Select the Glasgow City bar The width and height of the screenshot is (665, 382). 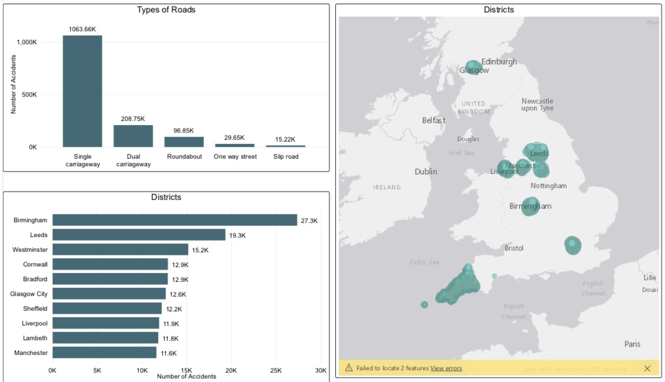109,294
